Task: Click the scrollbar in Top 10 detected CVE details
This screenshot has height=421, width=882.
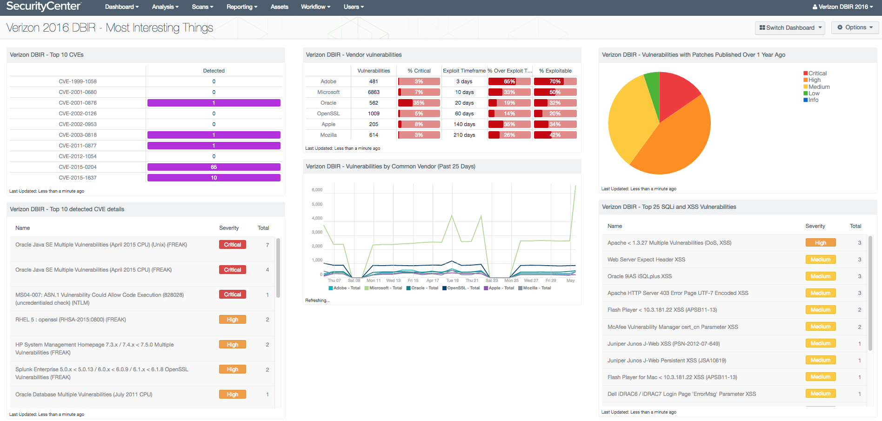Action: pyautogui.click(x=278, y=268)
